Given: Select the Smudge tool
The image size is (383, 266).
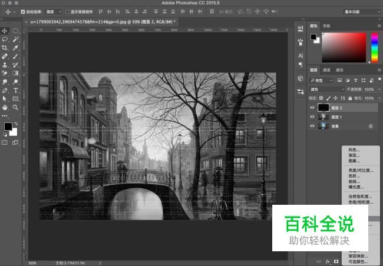Looking at the screenshot, I should pos(4,82).
